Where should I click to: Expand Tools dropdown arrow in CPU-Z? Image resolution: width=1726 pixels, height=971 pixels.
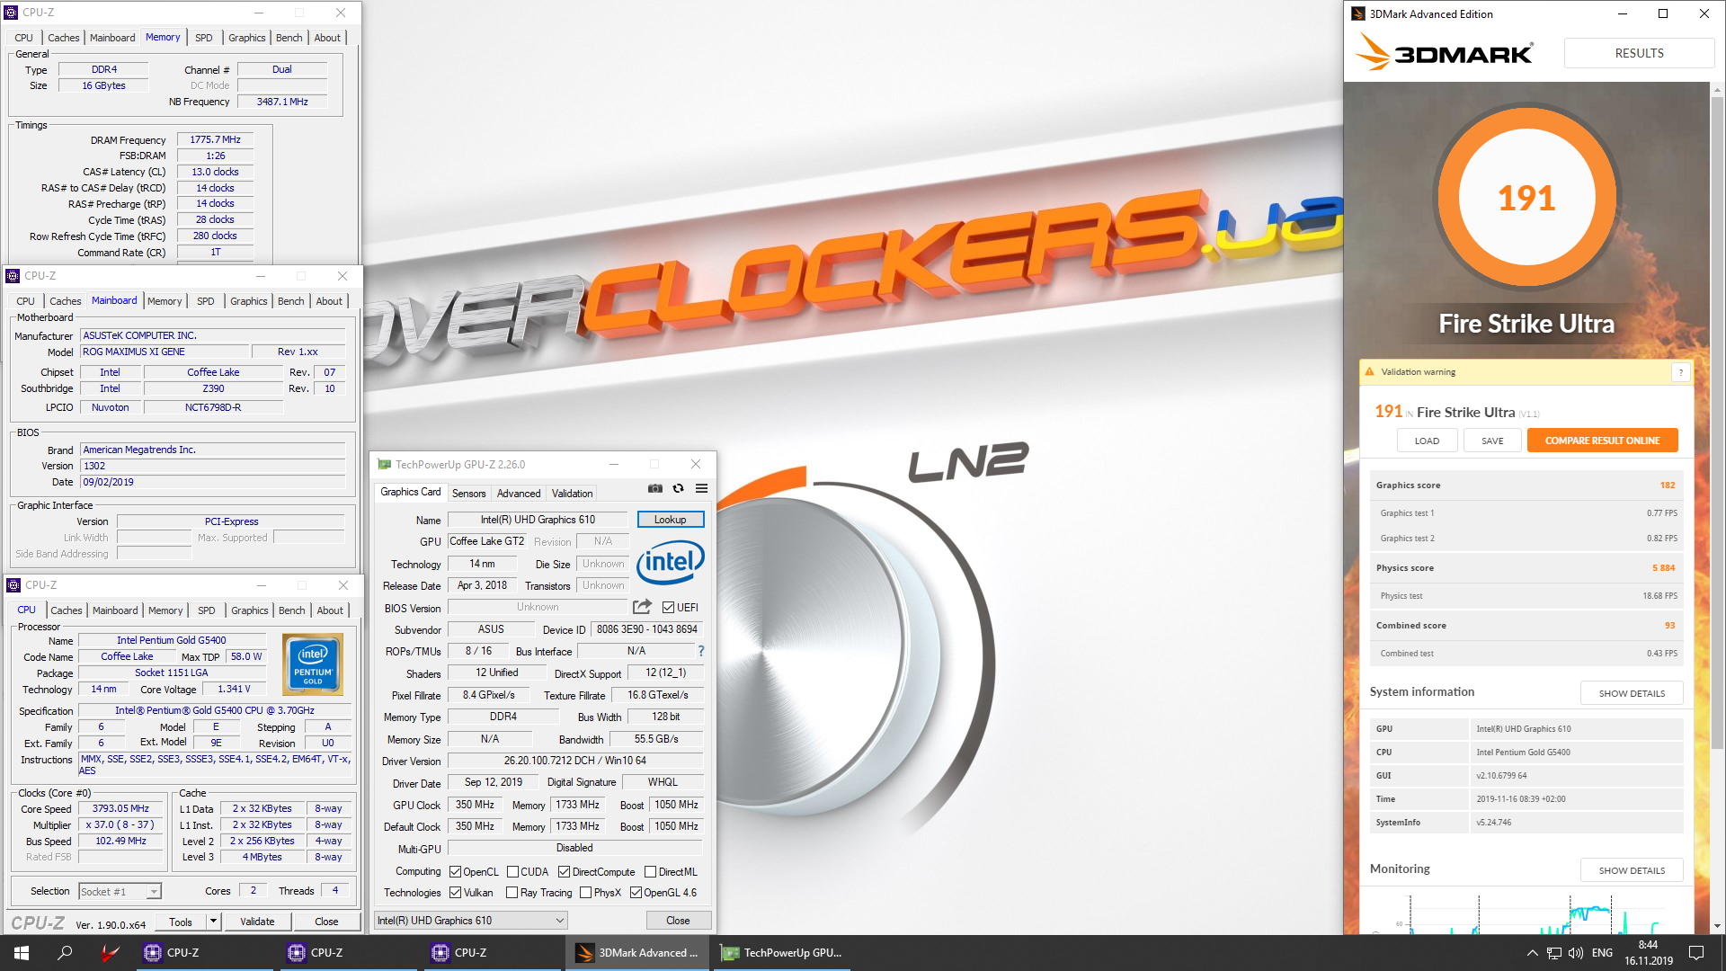pyautogui.click(x=213, y=922)
